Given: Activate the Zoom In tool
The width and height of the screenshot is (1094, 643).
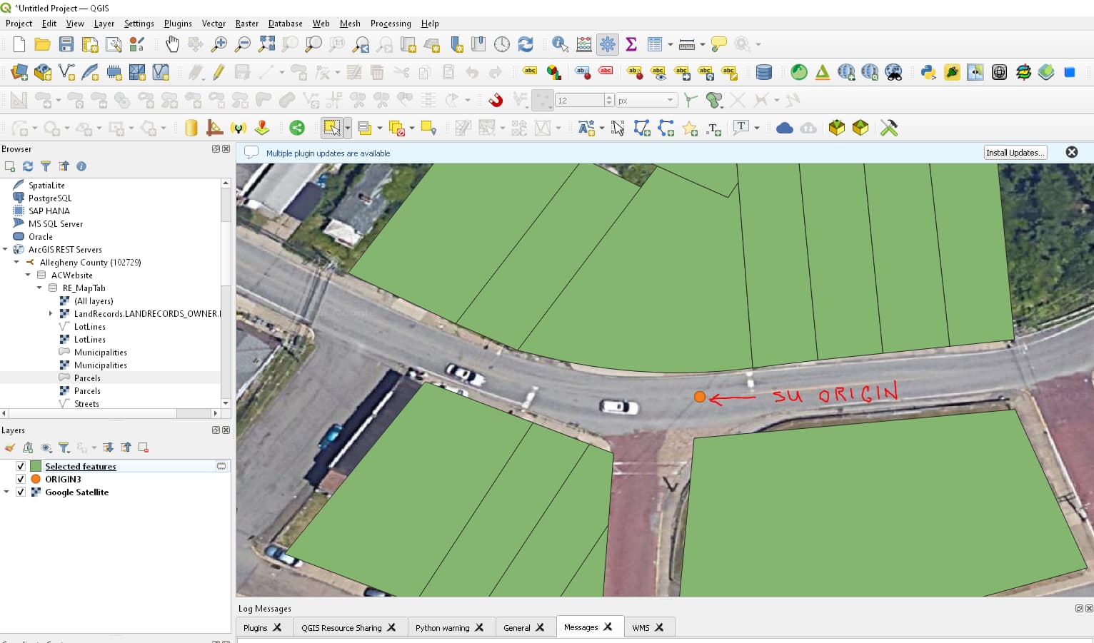Looking at the screenshot, I should click(219, 44).
